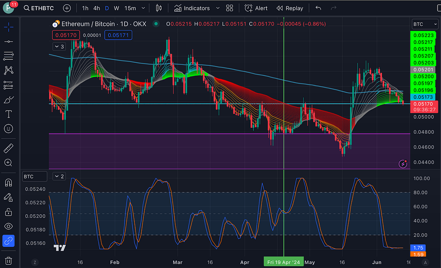
Task: Expand the timeframe interval dropdown
Action: click(143, 8)
